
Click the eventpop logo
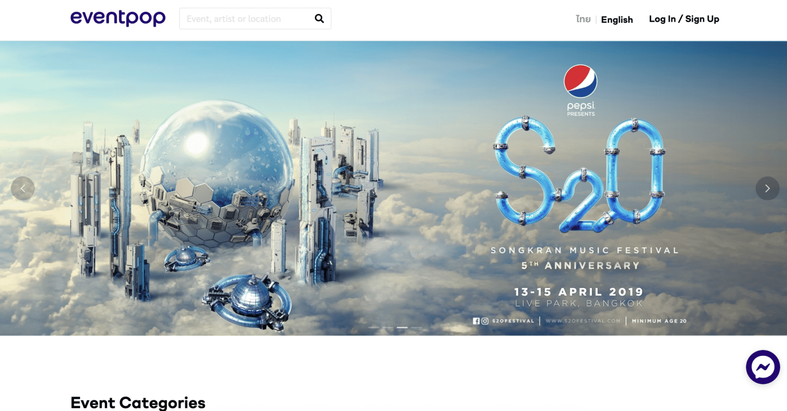(118, 18)
